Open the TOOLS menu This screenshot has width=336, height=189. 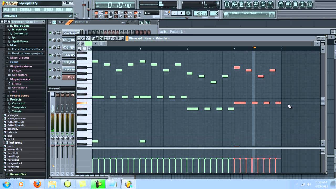tap(60, 10)
